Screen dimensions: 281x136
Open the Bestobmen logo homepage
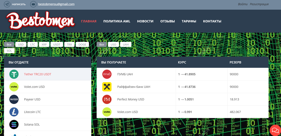coord(40,21)
